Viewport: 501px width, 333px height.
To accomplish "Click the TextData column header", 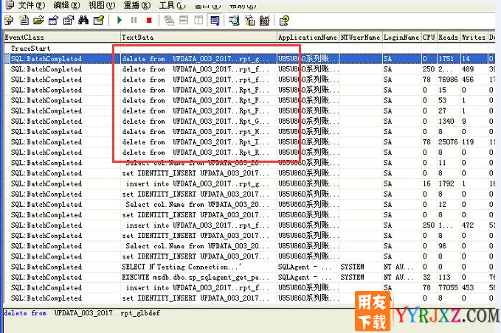I will pyautogui.click(x=198, y=38).
